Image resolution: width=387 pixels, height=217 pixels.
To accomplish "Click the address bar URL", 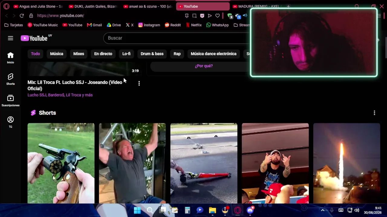I will point(60,16).
